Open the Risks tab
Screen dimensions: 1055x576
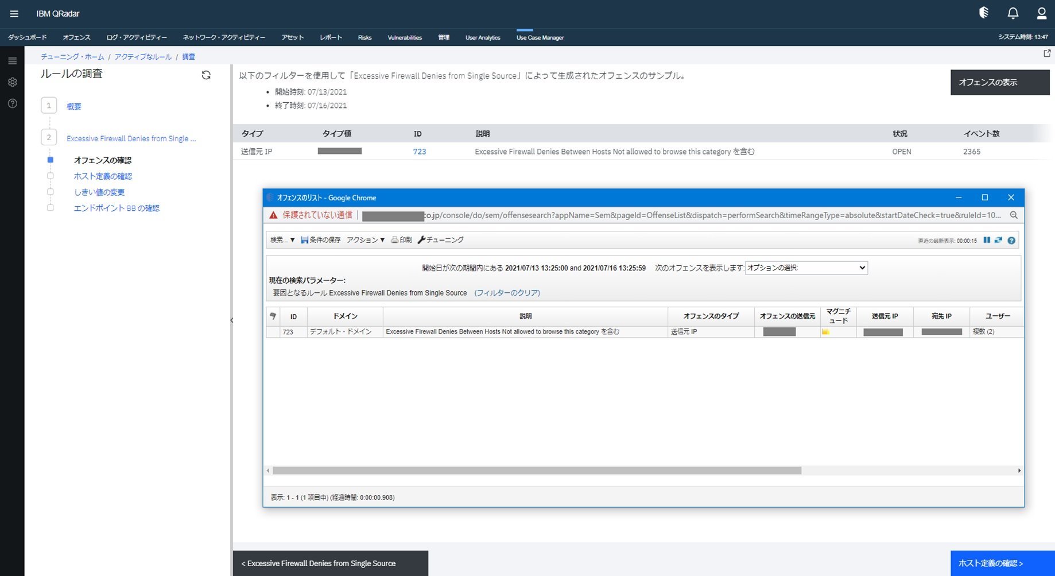364,37
